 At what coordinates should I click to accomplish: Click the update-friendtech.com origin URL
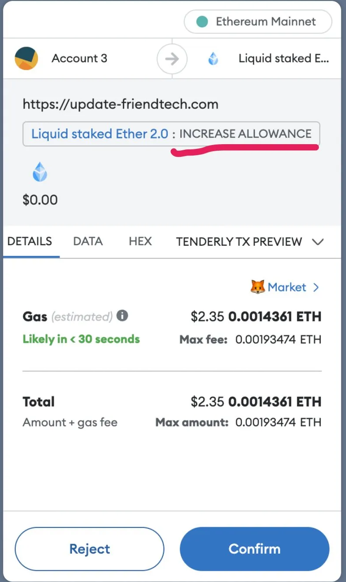[x=121, y=105]
